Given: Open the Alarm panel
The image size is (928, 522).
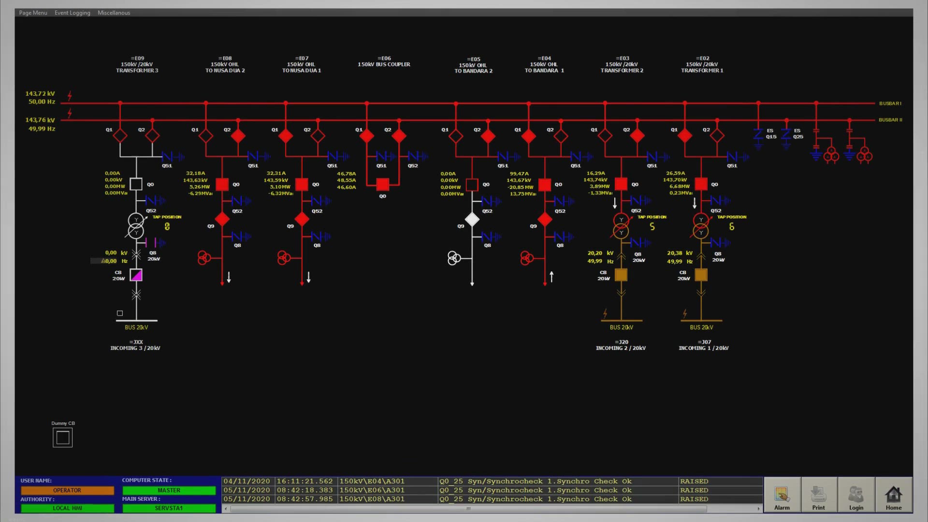Looking at the screenshot, I should coord(782,495).
